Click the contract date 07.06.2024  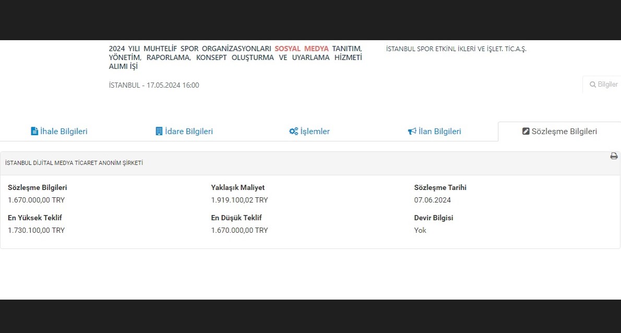432,200
